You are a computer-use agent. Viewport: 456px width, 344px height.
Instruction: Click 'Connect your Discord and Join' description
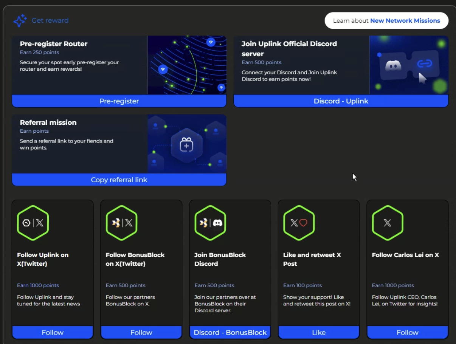[x=289, y=76]
